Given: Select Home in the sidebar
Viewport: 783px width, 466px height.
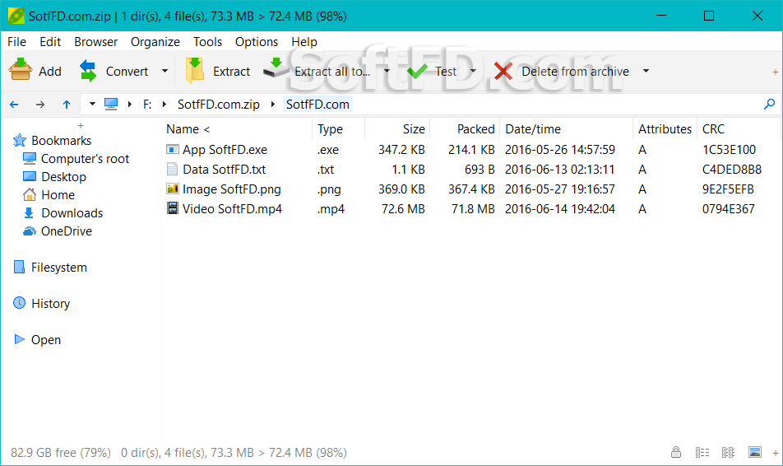Looking at the screenshot, I should (58, 194).
